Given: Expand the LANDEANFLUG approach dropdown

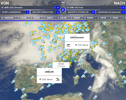Looking at the screenshot, I should click(x=123, y=12).
